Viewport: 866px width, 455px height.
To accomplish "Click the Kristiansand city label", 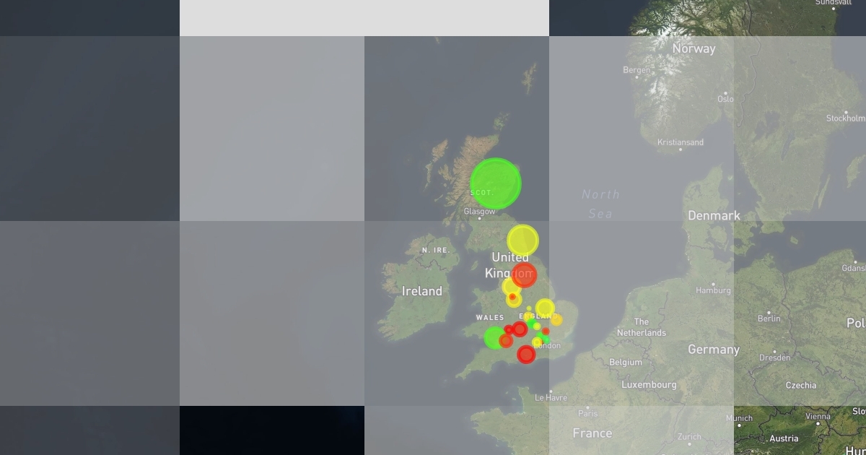I will point(681,142).
